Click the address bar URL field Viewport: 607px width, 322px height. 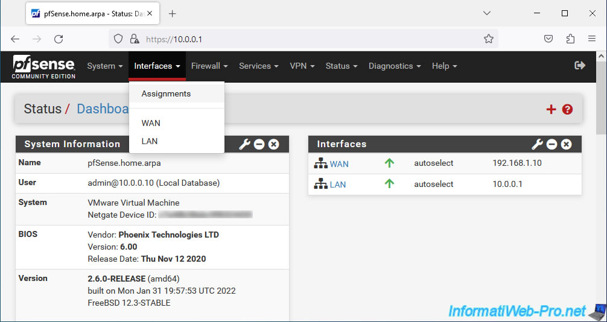(x=303, y=39)
